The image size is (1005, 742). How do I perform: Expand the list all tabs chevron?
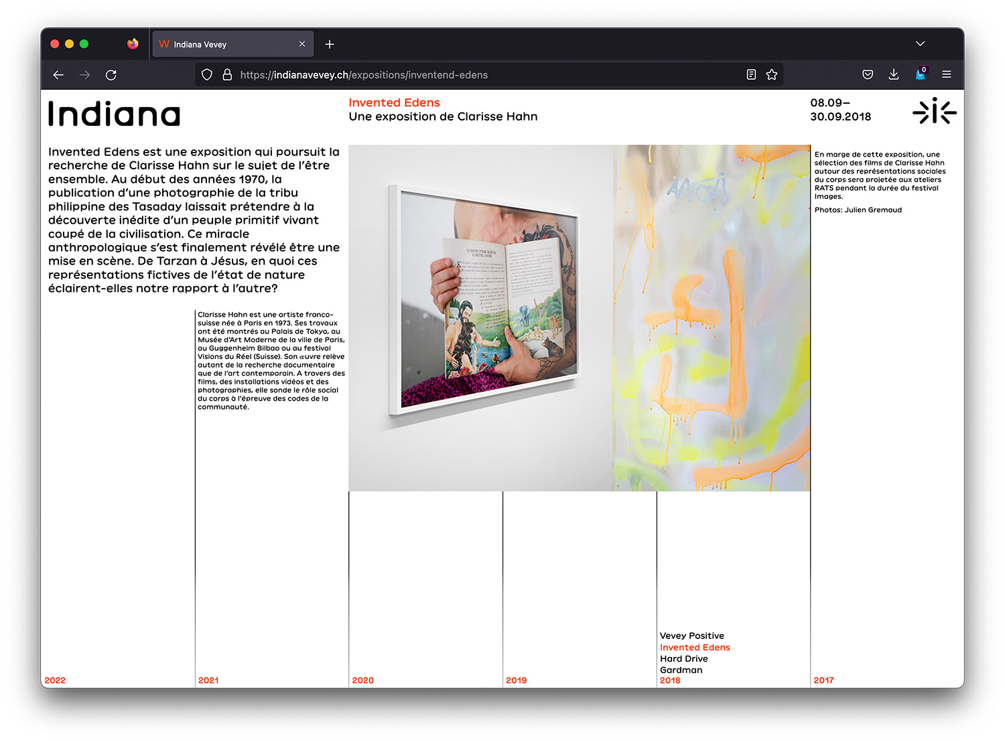click(x=920, y=44)
